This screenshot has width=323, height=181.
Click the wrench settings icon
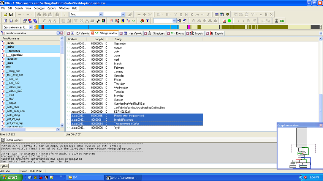pyautogui.click(x=98, y=21)
